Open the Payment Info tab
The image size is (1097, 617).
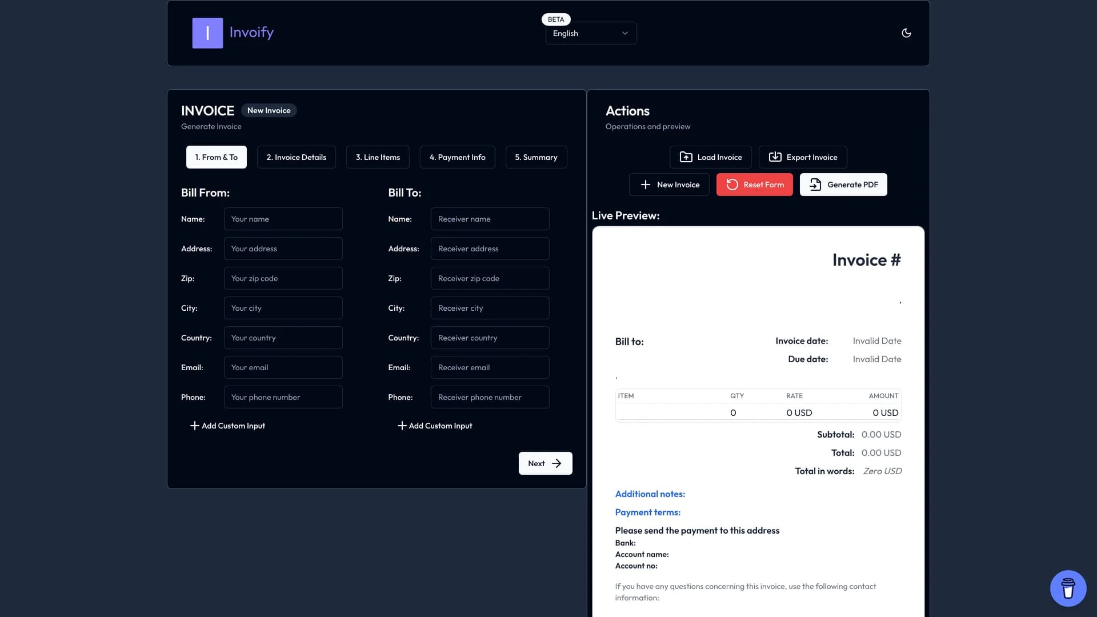pyautogui.click(x=457, y=157)
